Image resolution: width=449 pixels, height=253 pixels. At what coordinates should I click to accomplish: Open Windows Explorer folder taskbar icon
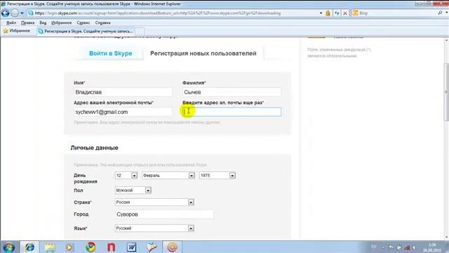coord(50,247)
